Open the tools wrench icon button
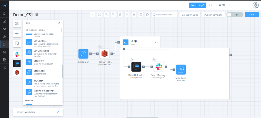 tap(17, 24)
